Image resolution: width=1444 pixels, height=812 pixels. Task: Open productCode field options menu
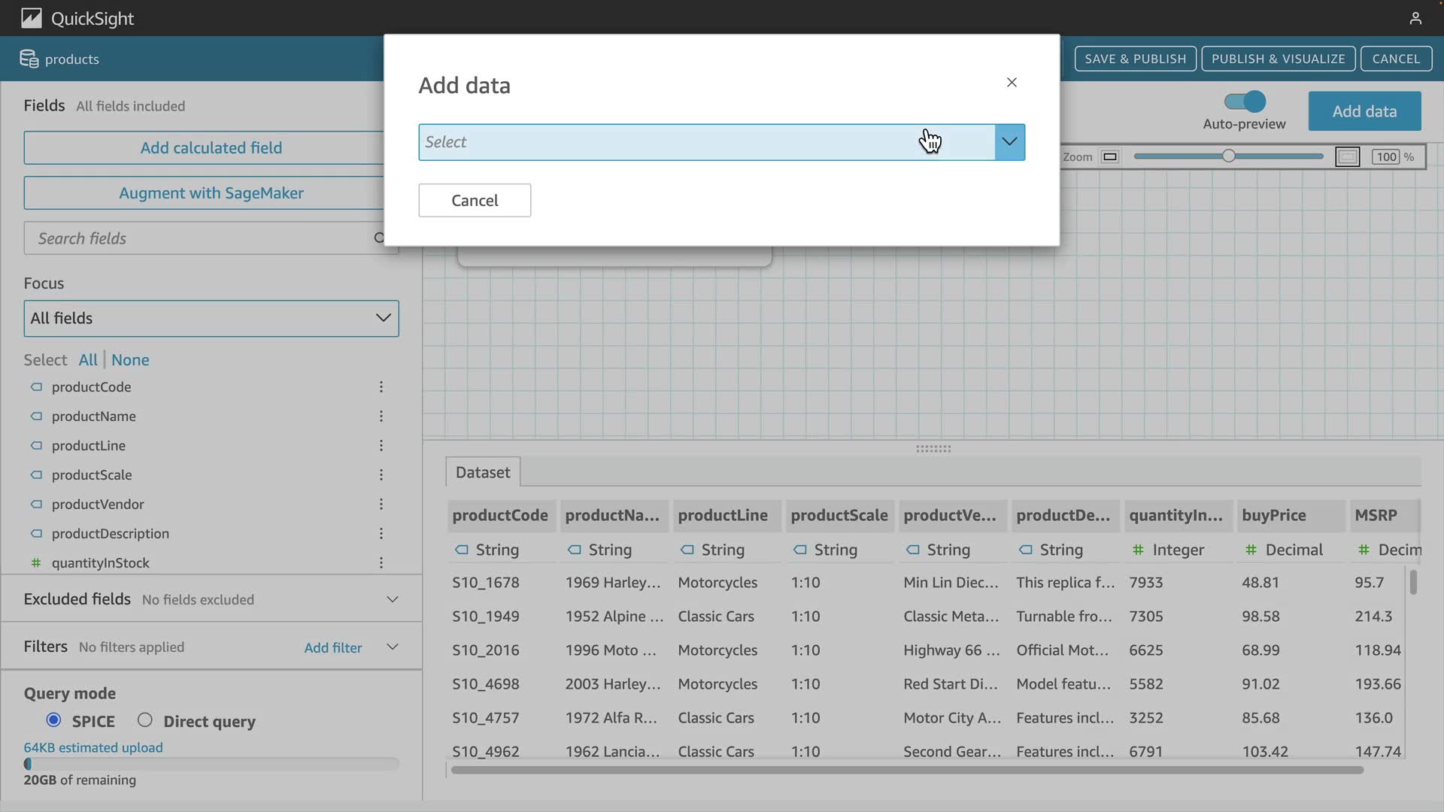point(381,387)
